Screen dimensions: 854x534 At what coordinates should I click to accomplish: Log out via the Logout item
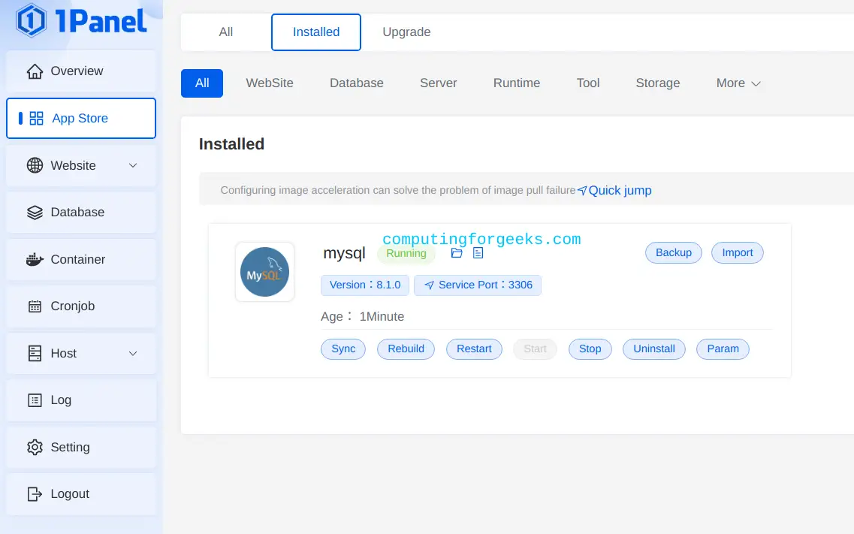click(81, 493)
